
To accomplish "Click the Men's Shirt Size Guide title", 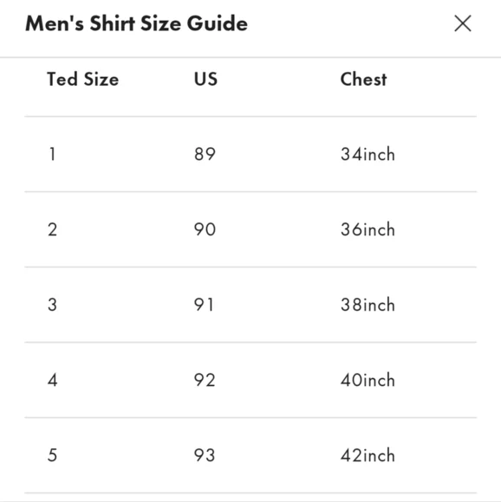I will (137, 23).
